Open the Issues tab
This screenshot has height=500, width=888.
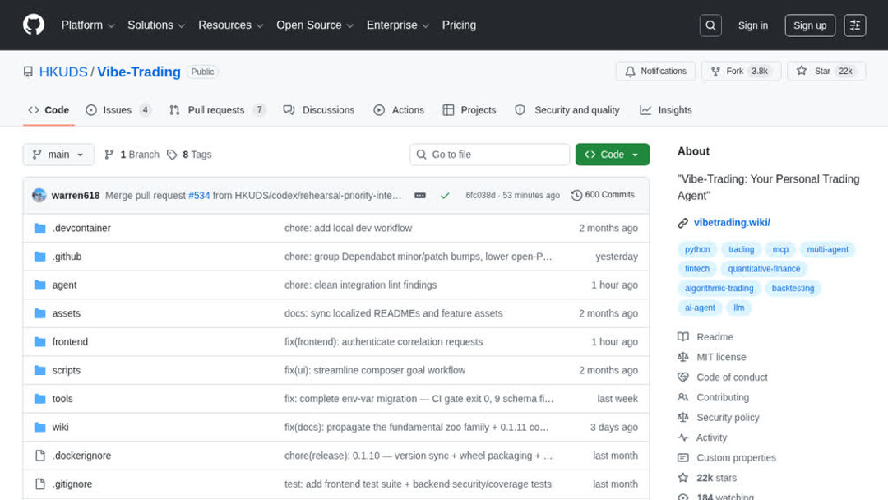click(x=118, y=110)
